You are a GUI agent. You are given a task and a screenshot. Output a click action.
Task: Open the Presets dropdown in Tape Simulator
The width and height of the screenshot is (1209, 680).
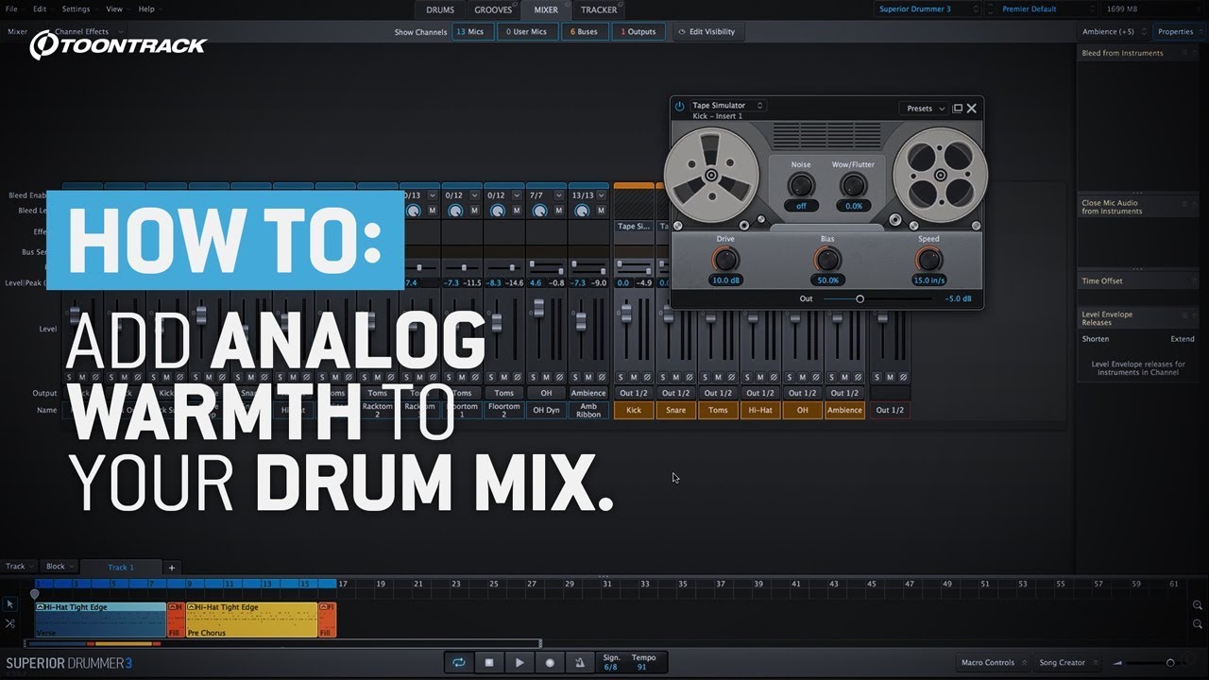coord(923,109)
